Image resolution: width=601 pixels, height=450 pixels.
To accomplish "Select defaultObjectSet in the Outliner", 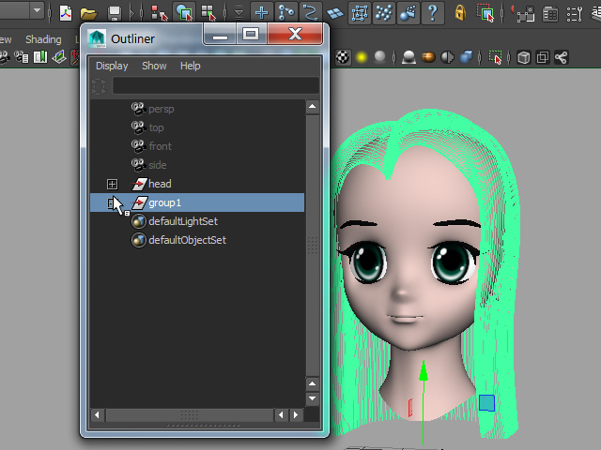I will point(187,240).
